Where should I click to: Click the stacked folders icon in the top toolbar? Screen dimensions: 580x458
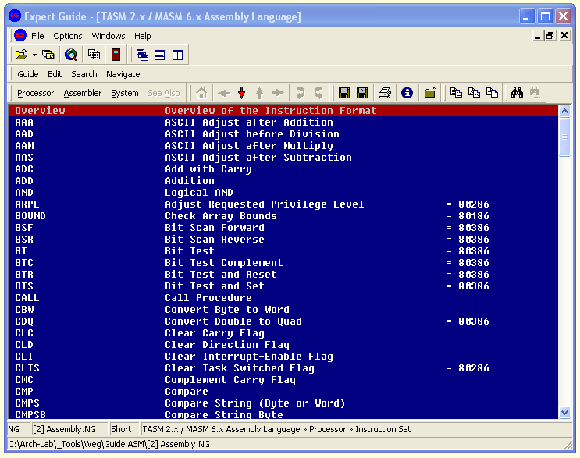48,55
